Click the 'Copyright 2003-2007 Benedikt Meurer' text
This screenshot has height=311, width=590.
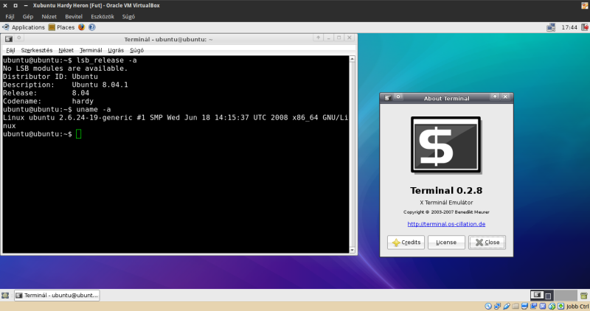[x=446, y=212]
